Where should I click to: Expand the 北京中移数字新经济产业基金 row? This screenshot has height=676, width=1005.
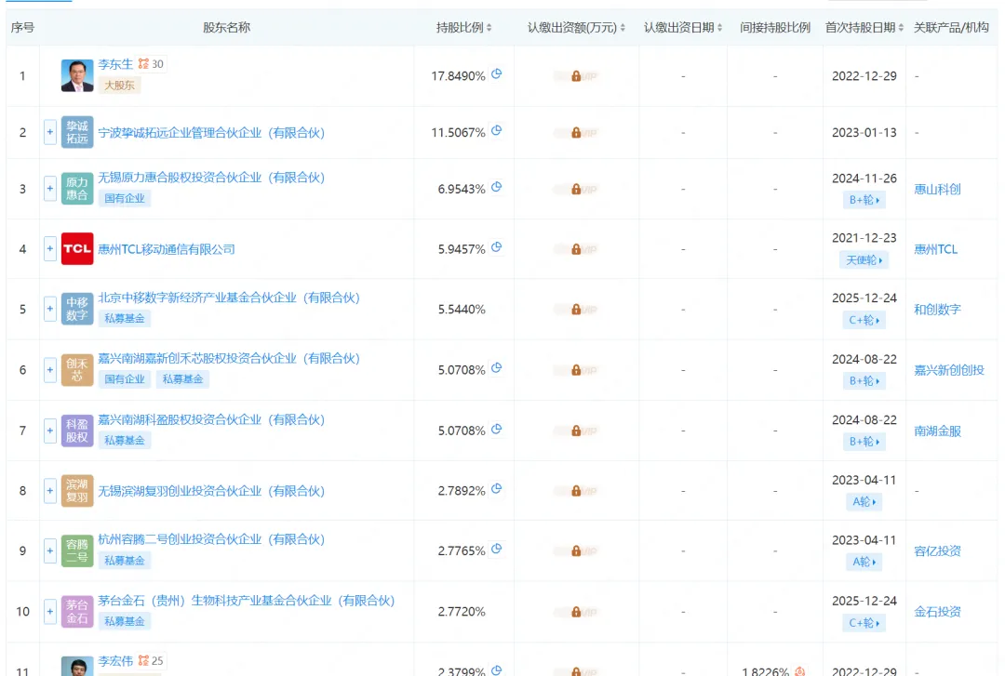tap(50, 309)
